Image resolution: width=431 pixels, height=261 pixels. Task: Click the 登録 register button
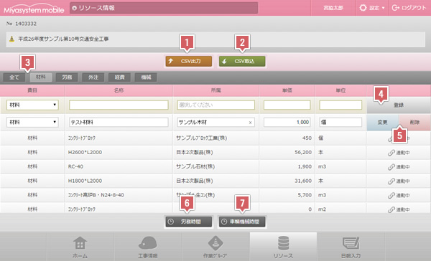399,105
